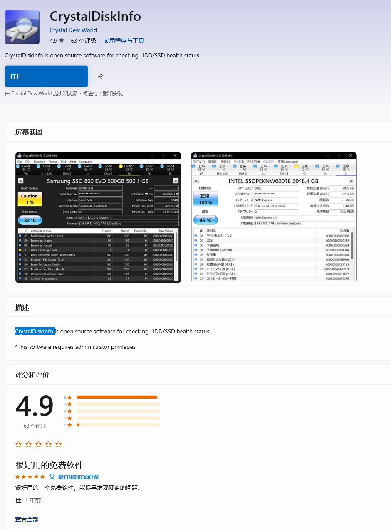The image size is (391, 530).
Task: Open the Japanese INTEL SSDPEKNW020T8 screenshot
Action: pyautogui.click(x=274, y=217)
